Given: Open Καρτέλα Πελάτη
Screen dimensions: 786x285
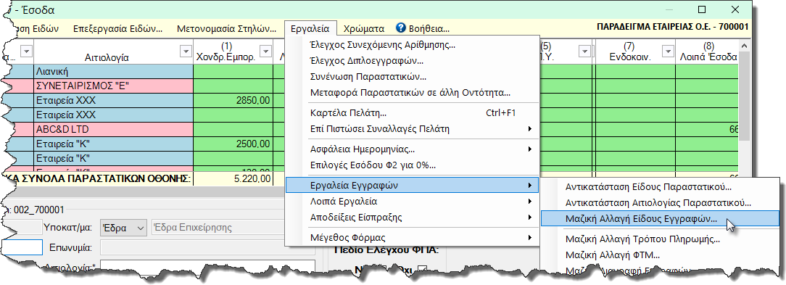Looking at the screenshot, I should point(413,113).
